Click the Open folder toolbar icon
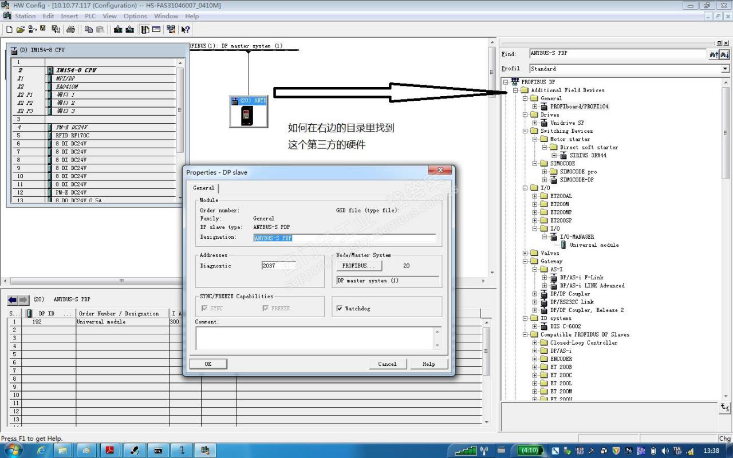The height and width of the screenshot is (458, 733). (21, 29)
